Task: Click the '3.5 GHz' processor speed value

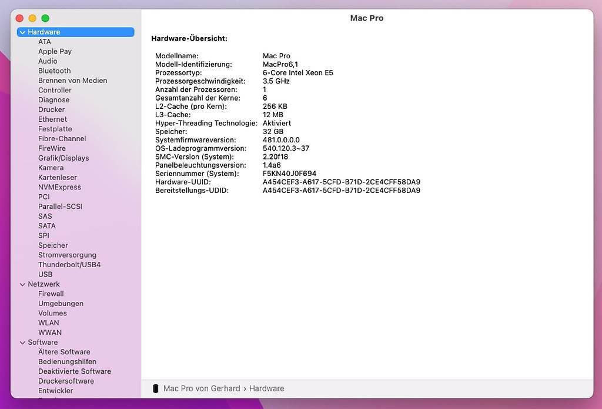Action: (276, 81)
